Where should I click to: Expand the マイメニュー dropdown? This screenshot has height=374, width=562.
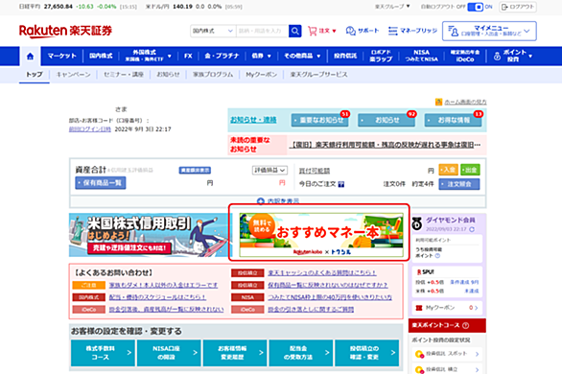[489, 31]
